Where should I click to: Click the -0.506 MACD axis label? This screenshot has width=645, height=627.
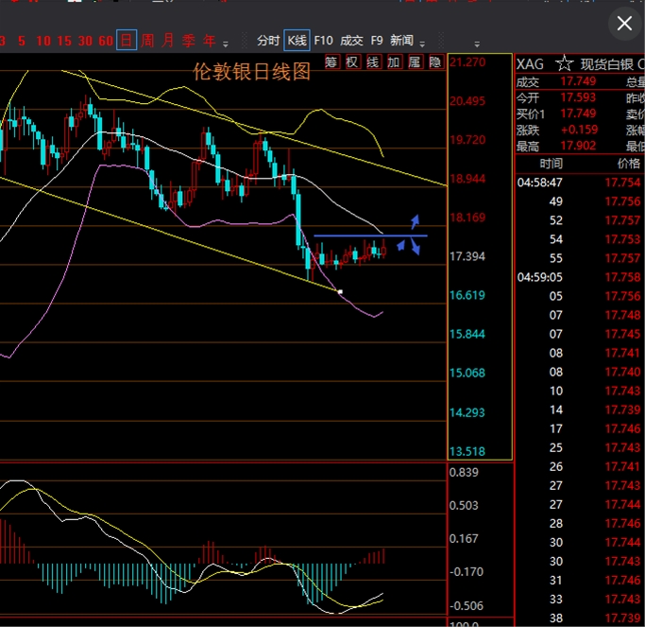point(467,605)
